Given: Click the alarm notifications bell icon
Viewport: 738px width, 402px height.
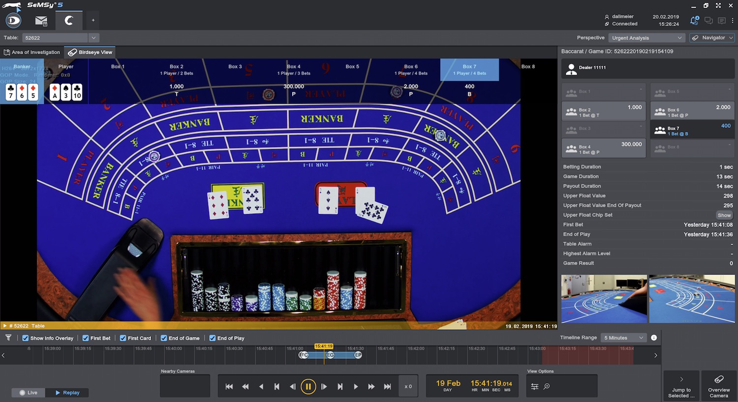Looking at the screenshot, I should click(x=694, y=21).
